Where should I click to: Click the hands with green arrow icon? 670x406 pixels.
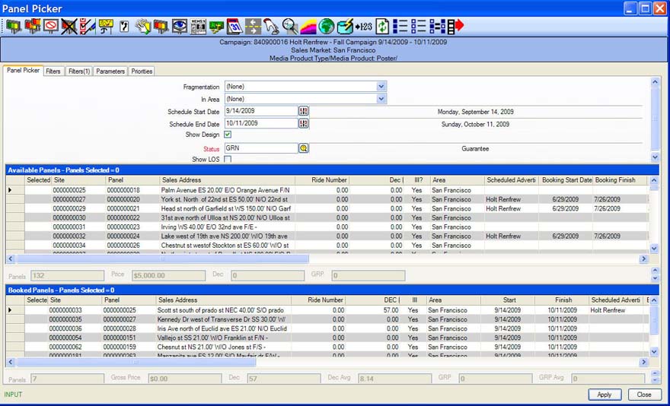(142, 27)
